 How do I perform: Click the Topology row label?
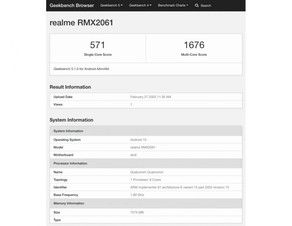[x=60, y=180]
